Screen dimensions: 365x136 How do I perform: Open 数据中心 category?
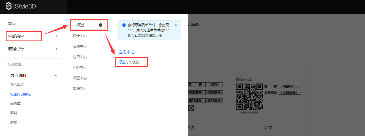pos(80,89)
